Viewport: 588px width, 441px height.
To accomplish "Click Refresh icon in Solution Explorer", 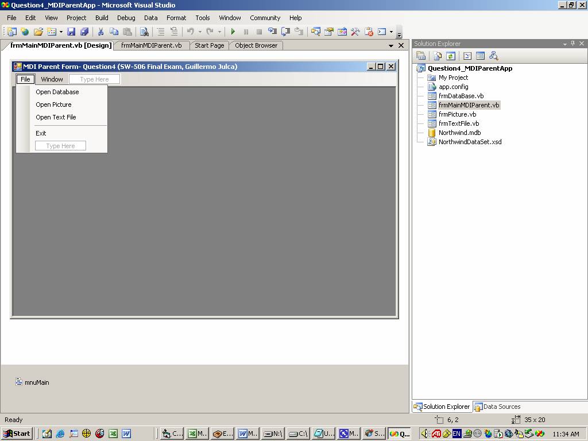I will point(451,56).
